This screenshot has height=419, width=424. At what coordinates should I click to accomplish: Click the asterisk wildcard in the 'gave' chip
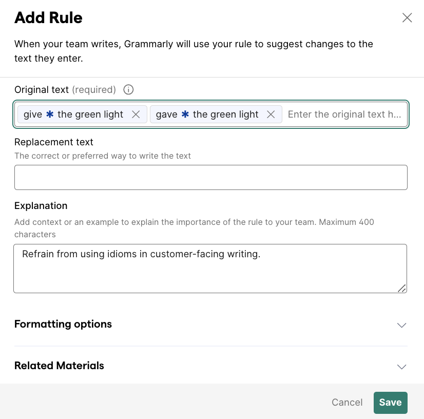click(185, 114)
